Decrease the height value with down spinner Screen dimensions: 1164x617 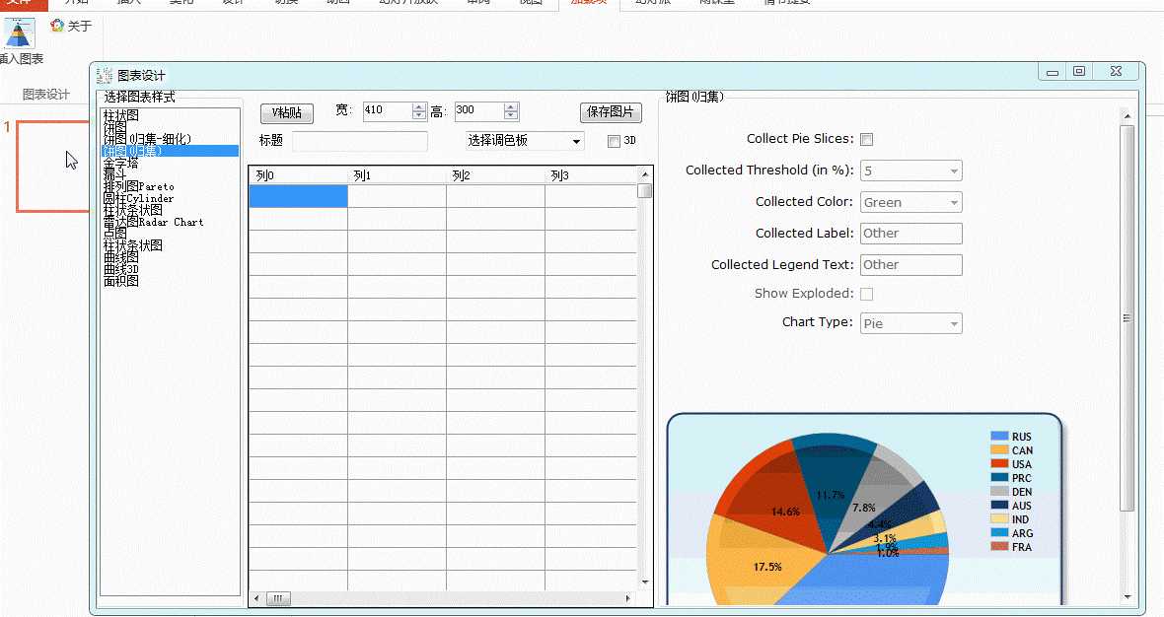click(x=511, y=115)
